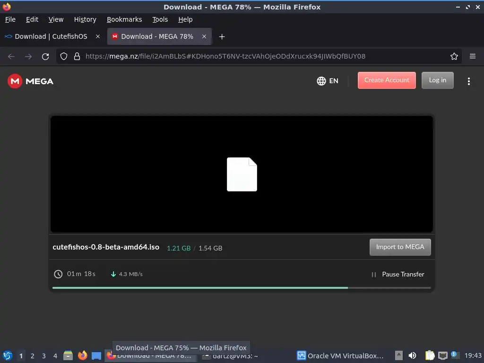Click the mega.nz URL address field

pos(225,56)
